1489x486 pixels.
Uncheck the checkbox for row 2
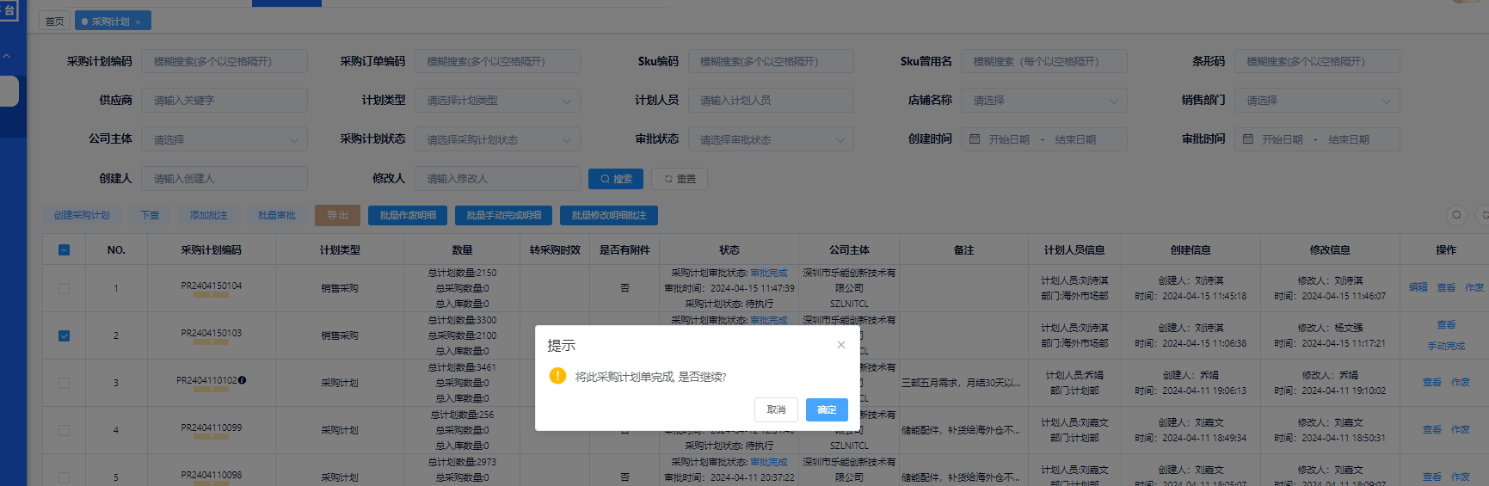pyautogui.click(x=65, y=336)
